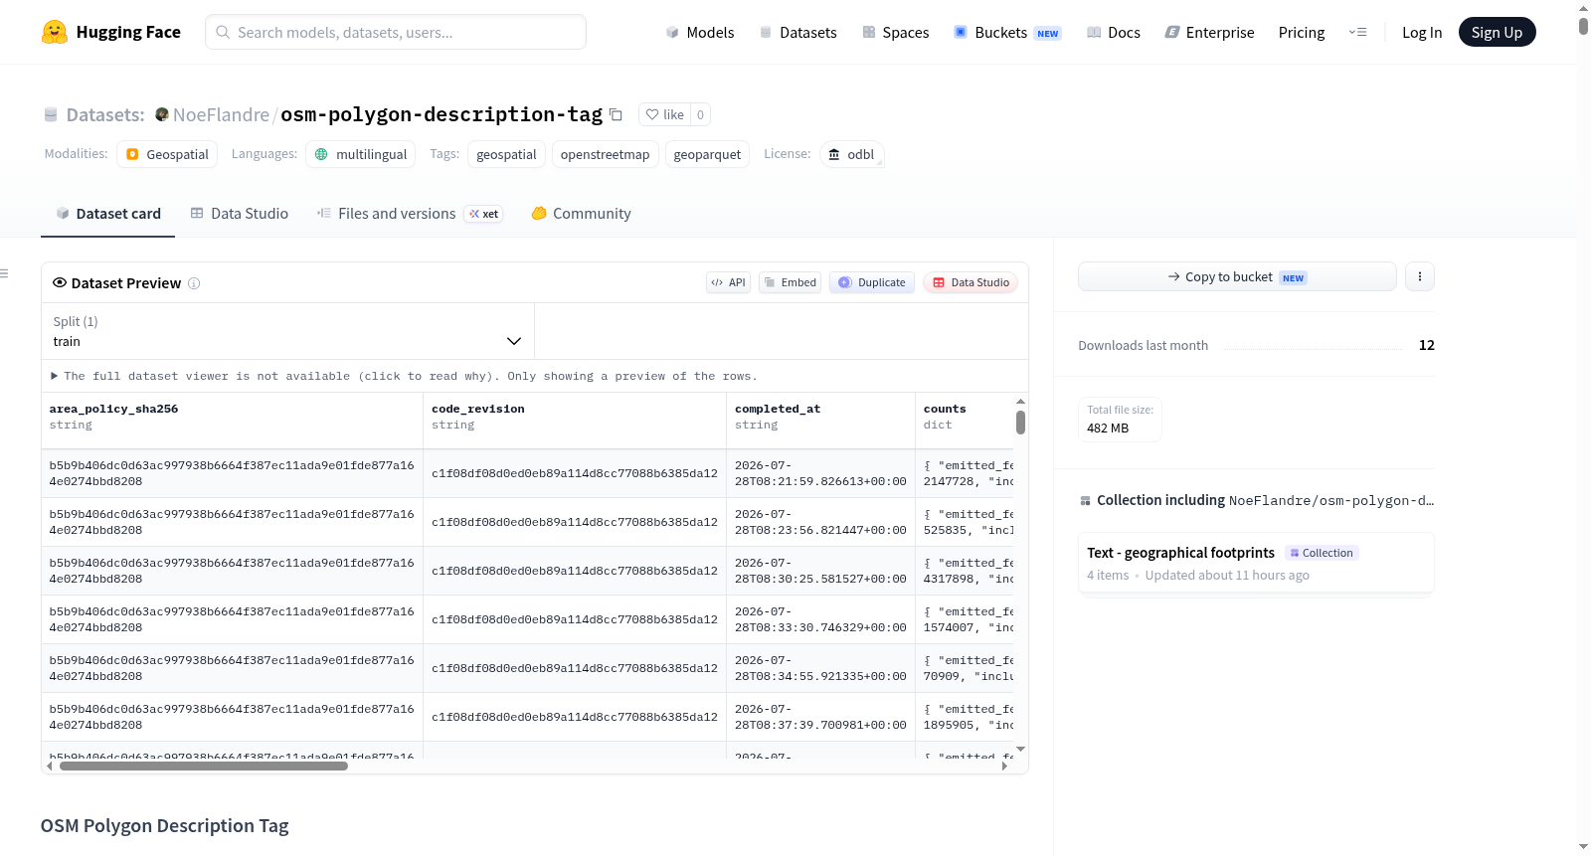Screen dimensions: 1591x856
Task: Click the geospatial tag
Action: tap(506, 154)
